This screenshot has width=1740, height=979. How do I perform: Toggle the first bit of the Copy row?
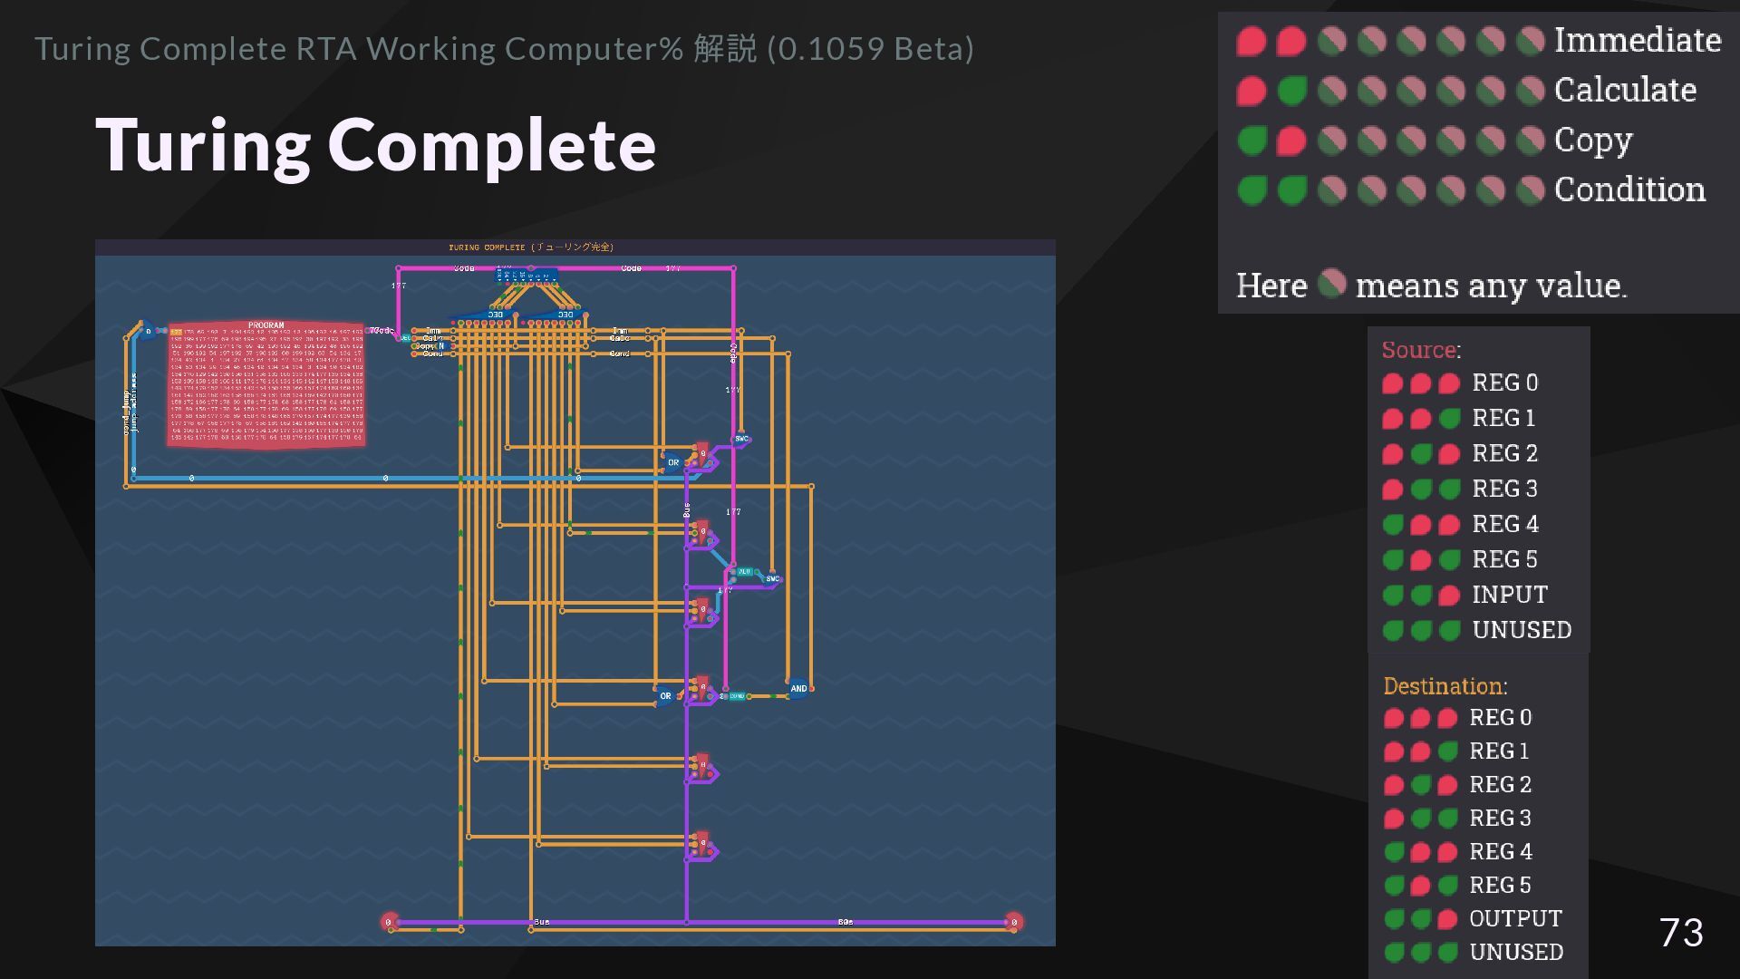click(x=1252, y=141)
